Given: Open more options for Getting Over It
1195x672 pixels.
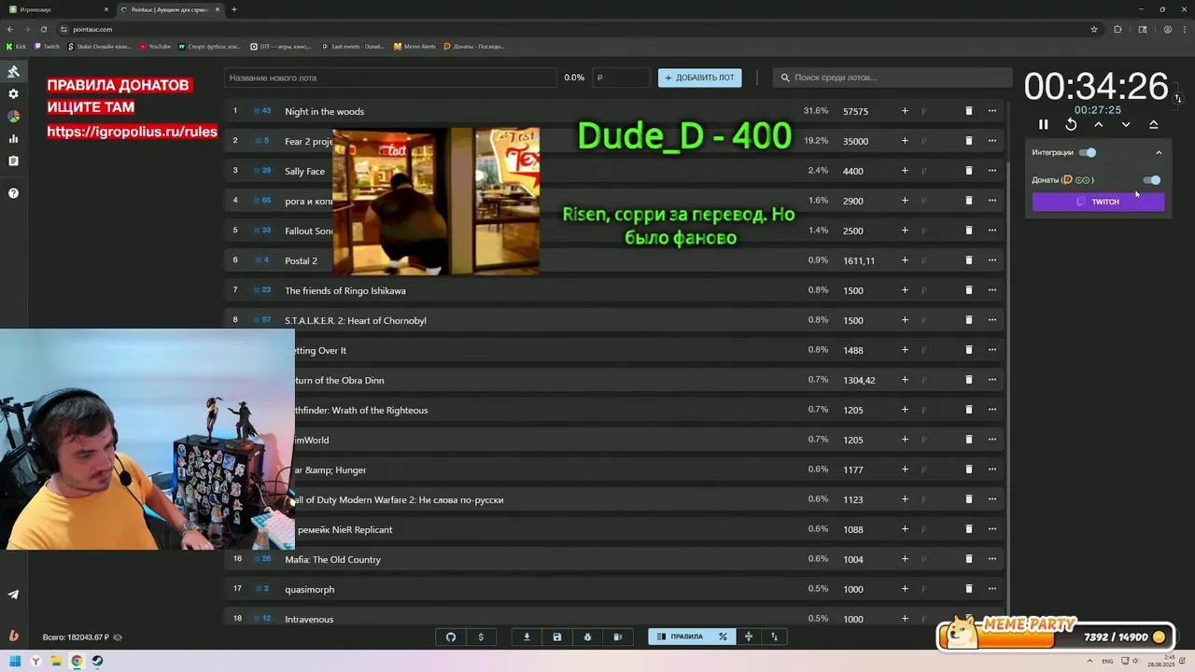Looking at the screenshot, I should coord(992,350).
